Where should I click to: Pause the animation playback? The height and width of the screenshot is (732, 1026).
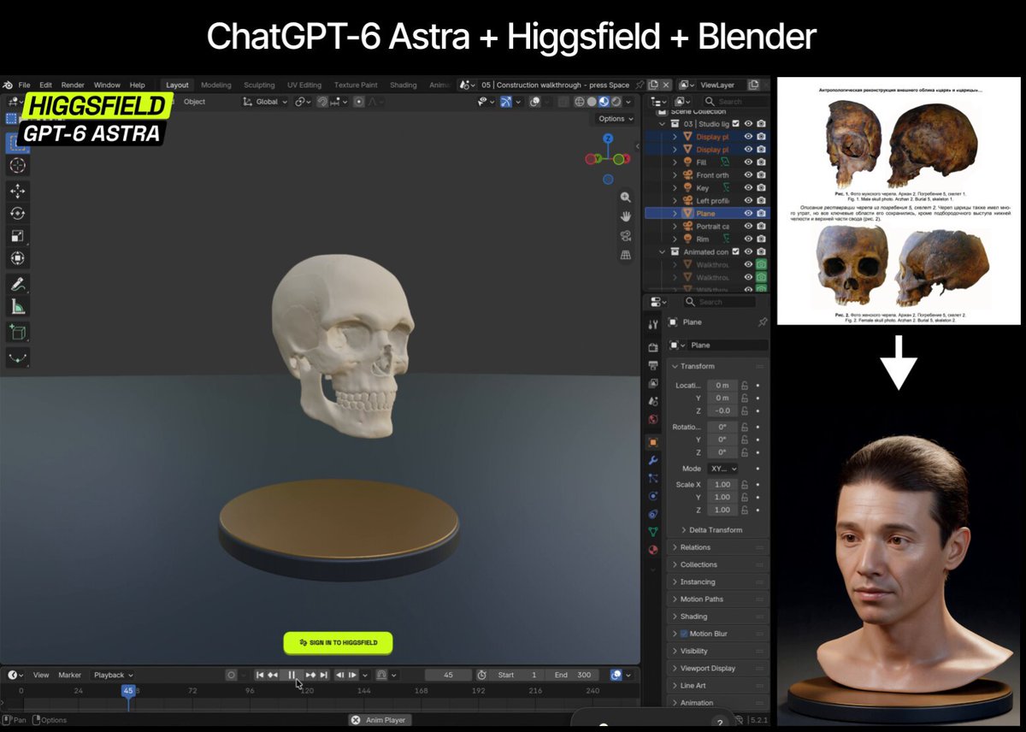(x=292, y=675)
